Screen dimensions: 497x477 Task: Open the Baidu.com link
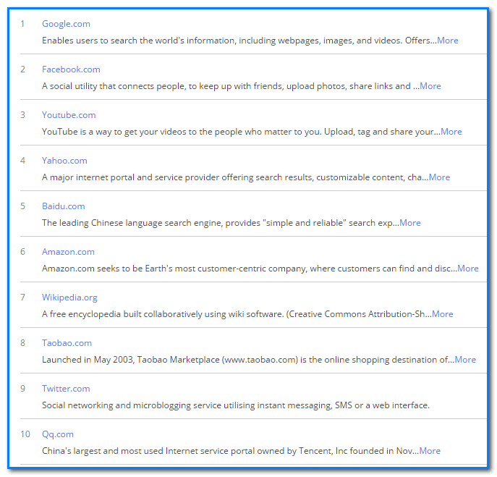click(64, 206)
